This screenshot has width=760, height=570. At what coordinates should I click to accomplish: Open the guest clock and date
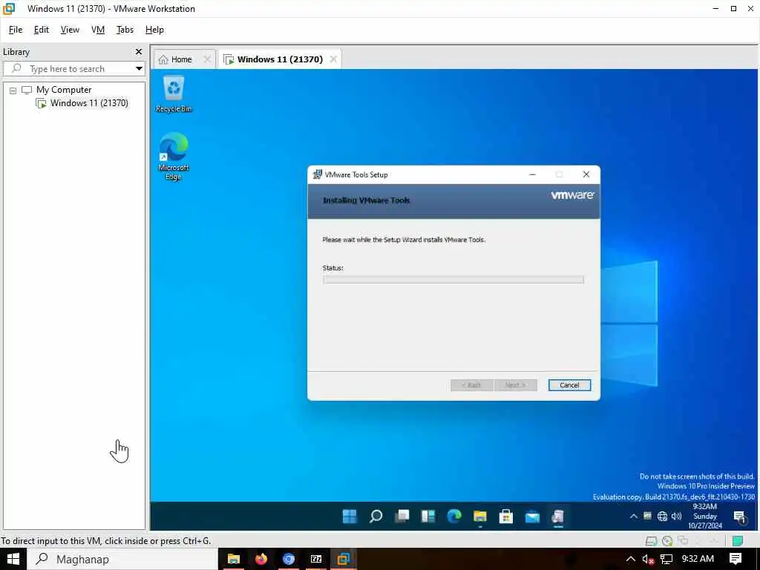[705, 517]
